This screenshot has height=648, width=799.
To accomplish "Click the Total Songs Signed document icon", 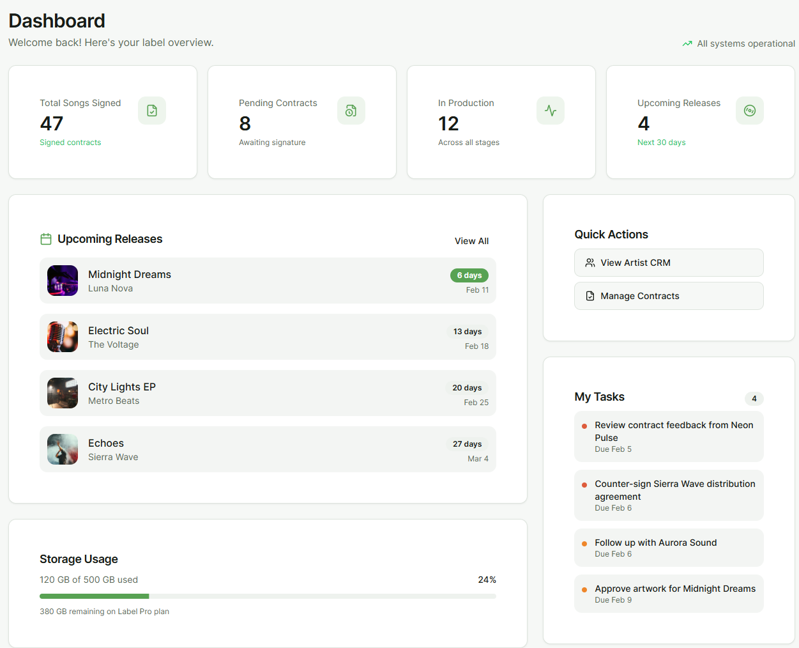I will (152, 111).
